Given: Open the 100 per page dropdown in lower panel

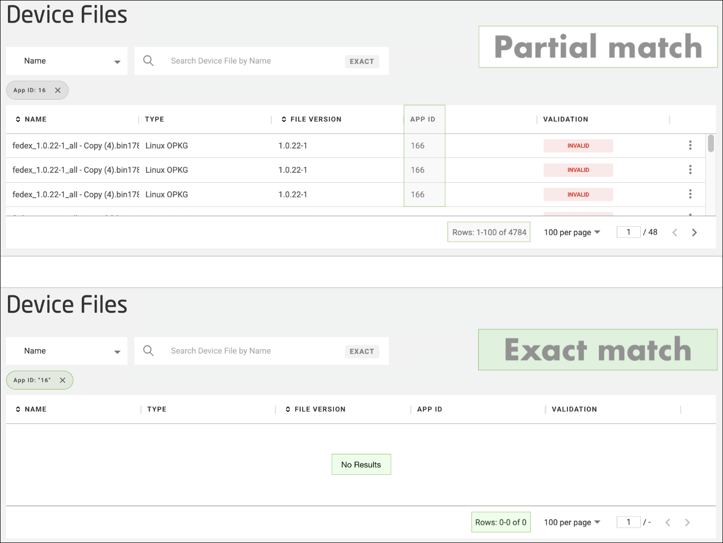Looking at the screenshot, I should point(572,522).
